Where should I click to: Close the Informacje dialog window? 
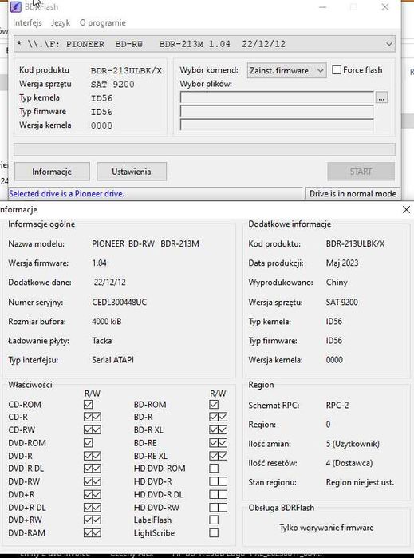[406, 210]
